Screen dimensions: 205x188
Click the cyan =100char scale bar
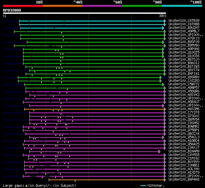coord(143,186)
